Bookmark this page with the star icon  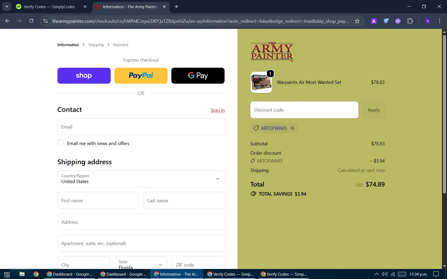coord(357,21)
